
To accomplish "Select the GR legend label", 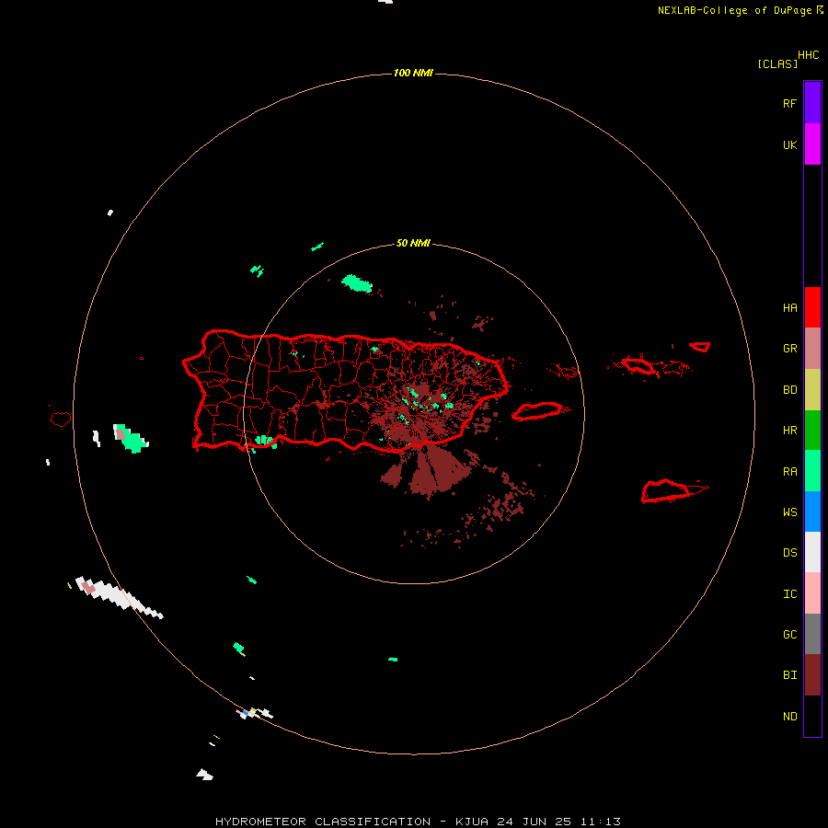I will (789, 349).
